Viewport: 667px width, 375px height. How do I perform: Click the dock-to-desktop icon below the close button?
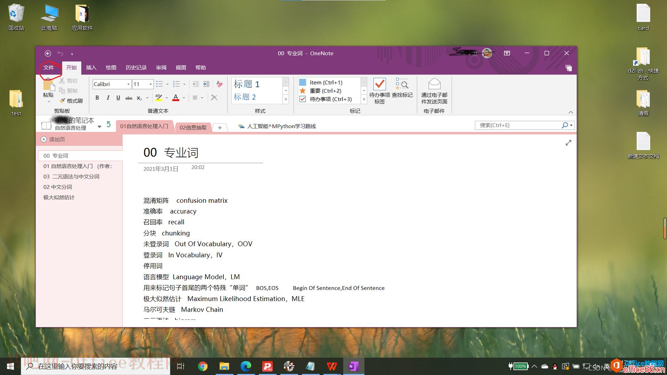click(x=569, y=68)
